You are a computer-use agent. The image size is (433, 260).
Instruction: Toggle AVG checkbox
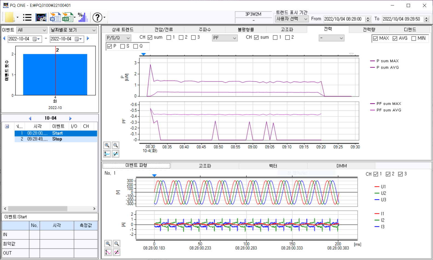click(395, 39)
